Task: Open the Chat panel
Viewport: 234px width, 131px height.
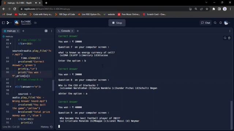Action: coord(205,23)
